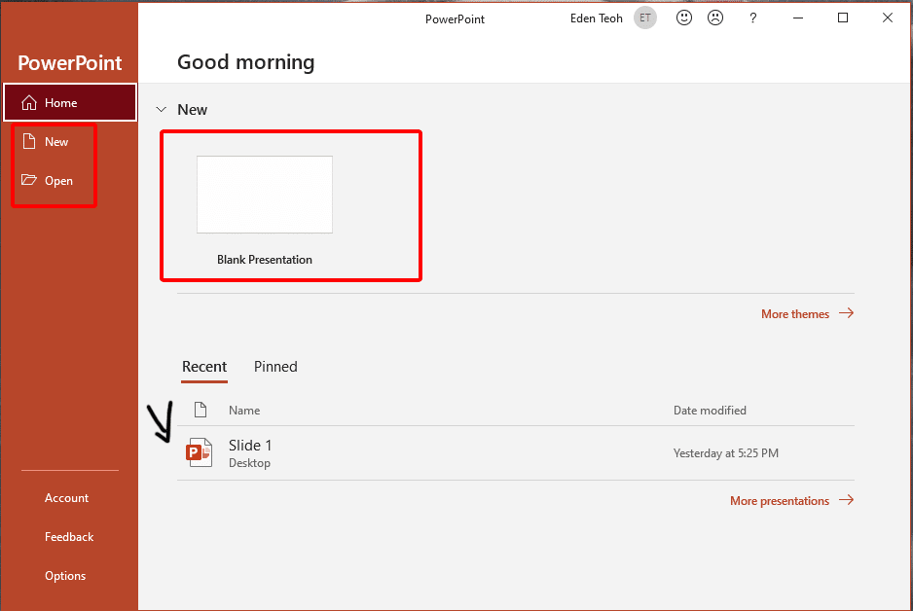Collapse the New section chevron
Screen dimensions: 913x611
tap(162, 109)
